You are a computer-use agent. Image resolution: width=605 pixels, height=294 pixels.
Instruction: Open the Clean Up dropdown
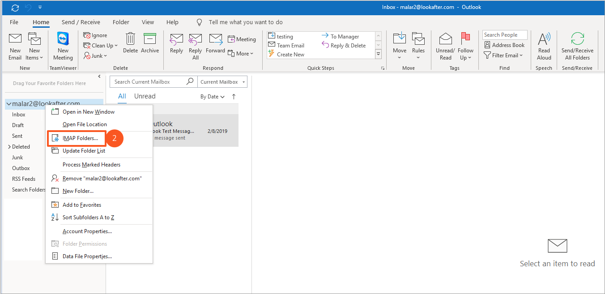[x=101, y=46]
